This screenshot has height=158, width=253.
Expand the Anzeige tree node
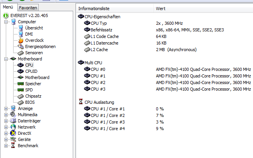(x=6, y=108)
